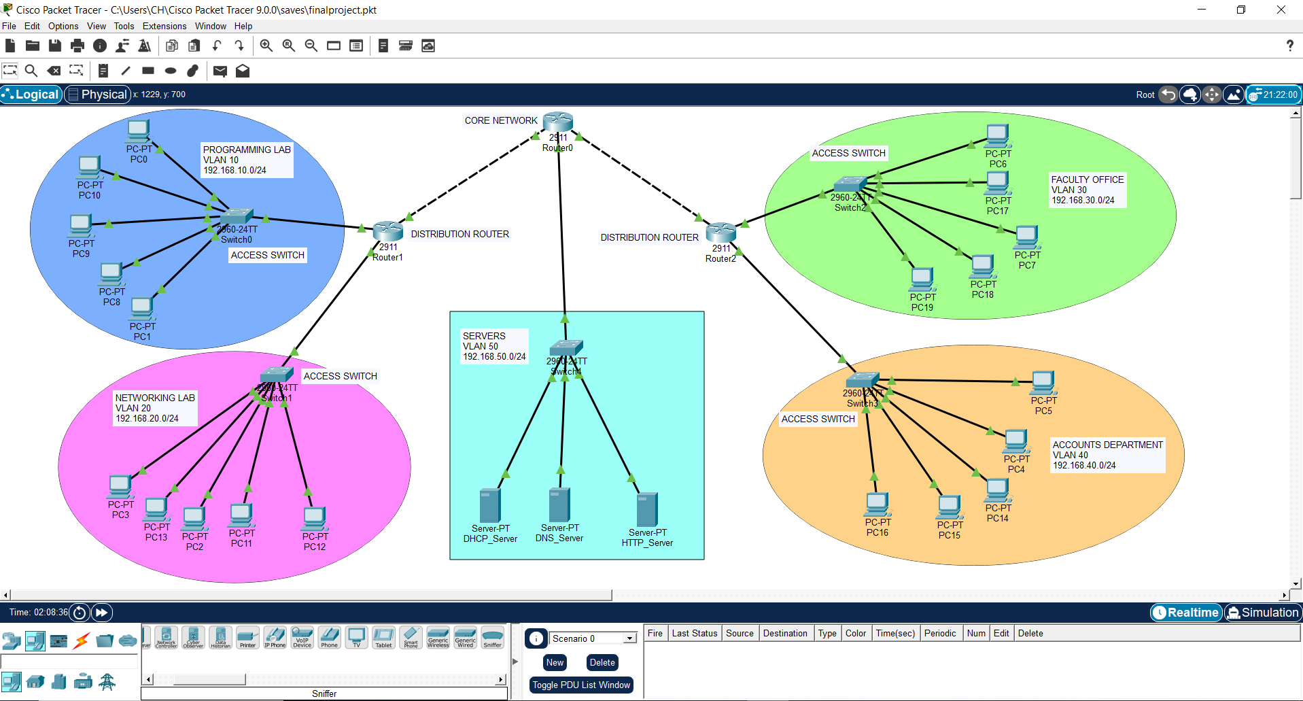The image size is (1303, 701).
Task: Open the Help question mark icon
Action: 1289,46
